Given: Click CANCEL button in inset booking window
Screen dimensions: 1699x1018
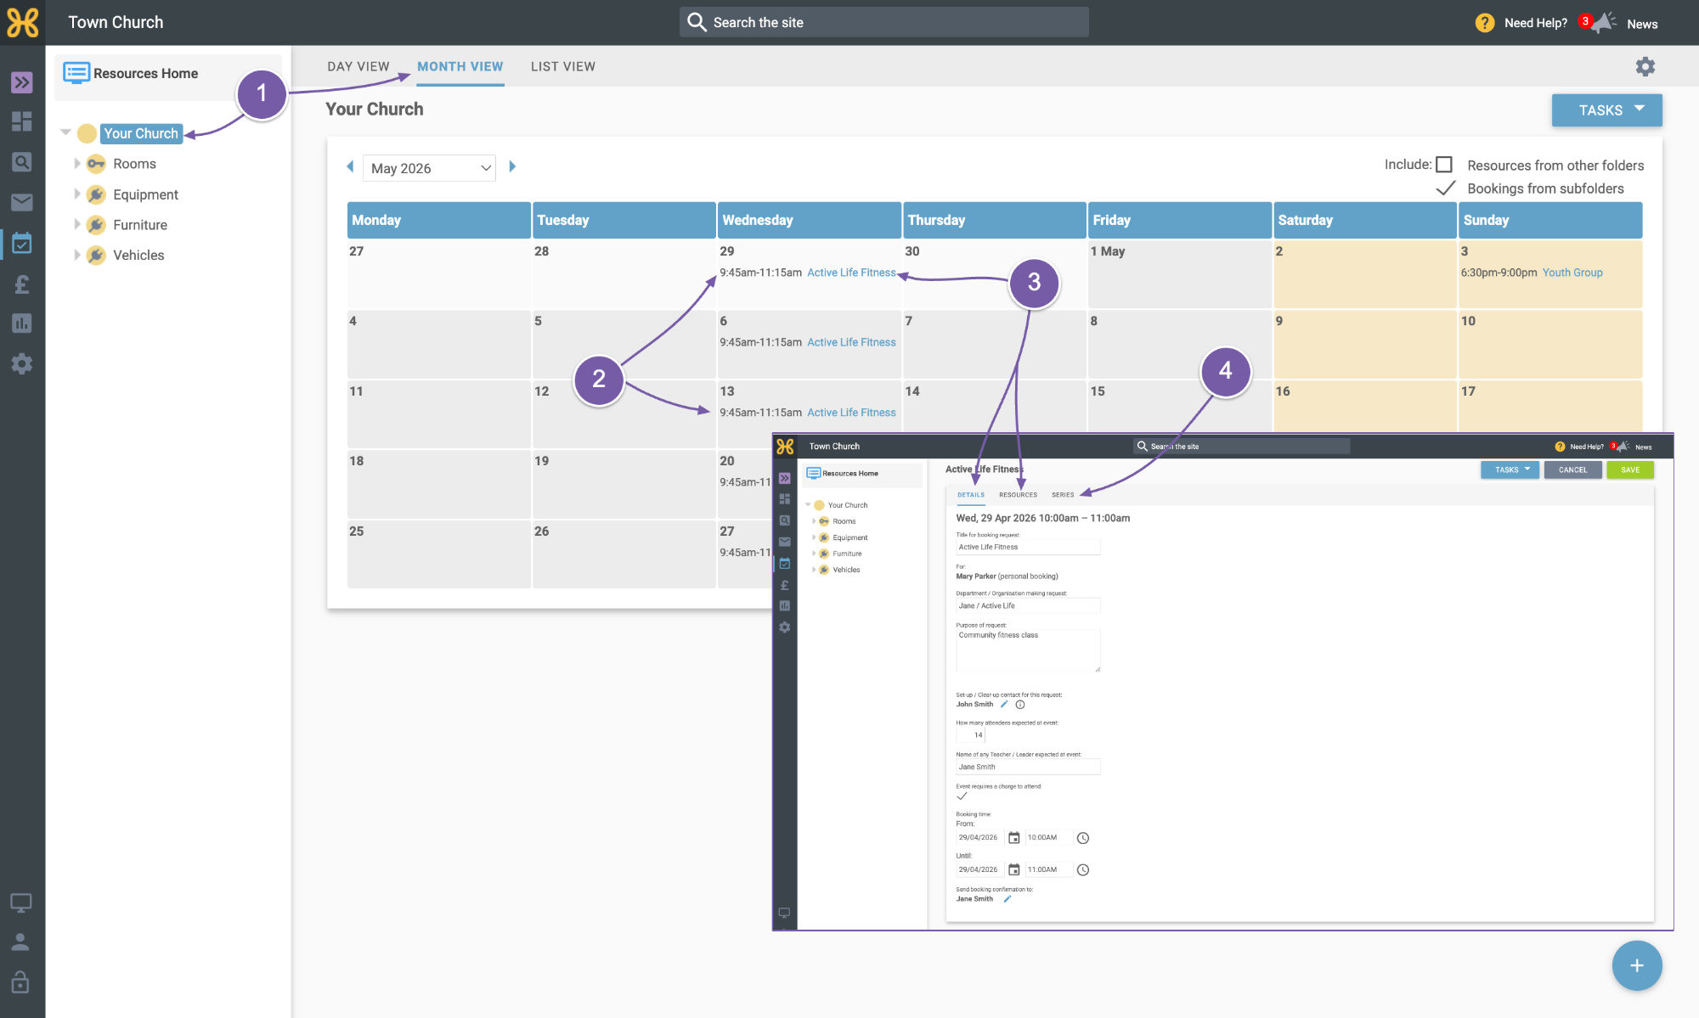Looking at the screenshot, I should pyautogui.click(x=1572, y=470).
